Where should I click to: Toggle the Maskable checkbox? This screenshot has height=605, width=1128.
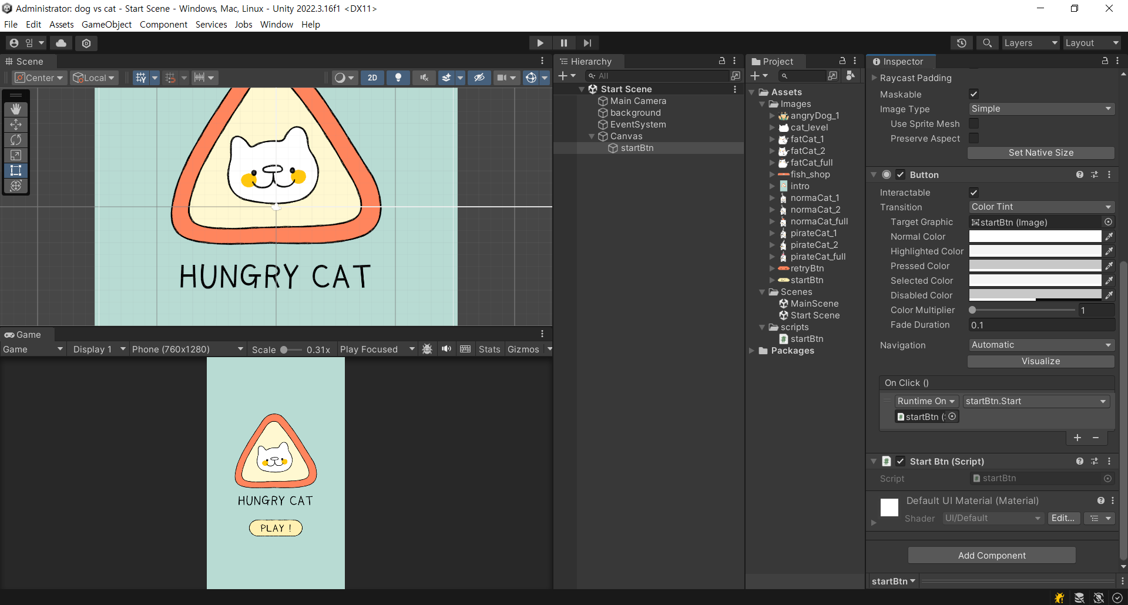pyautogui.click(x=974, y=94)
